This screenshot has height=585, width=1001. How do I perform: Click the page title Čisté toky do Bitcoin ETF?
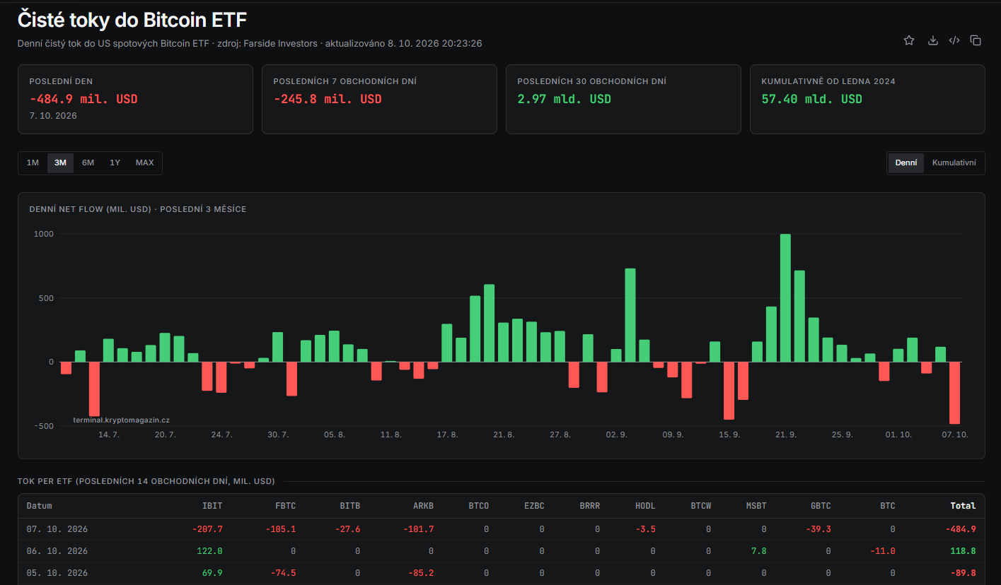click(132, 19)
